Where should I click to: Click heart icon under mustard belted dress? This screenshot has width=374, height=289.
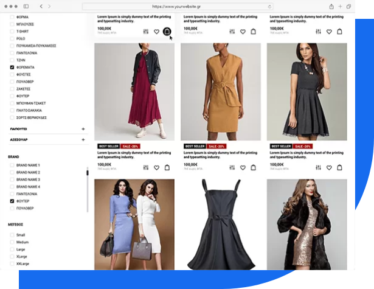click(x=243, y=168)
